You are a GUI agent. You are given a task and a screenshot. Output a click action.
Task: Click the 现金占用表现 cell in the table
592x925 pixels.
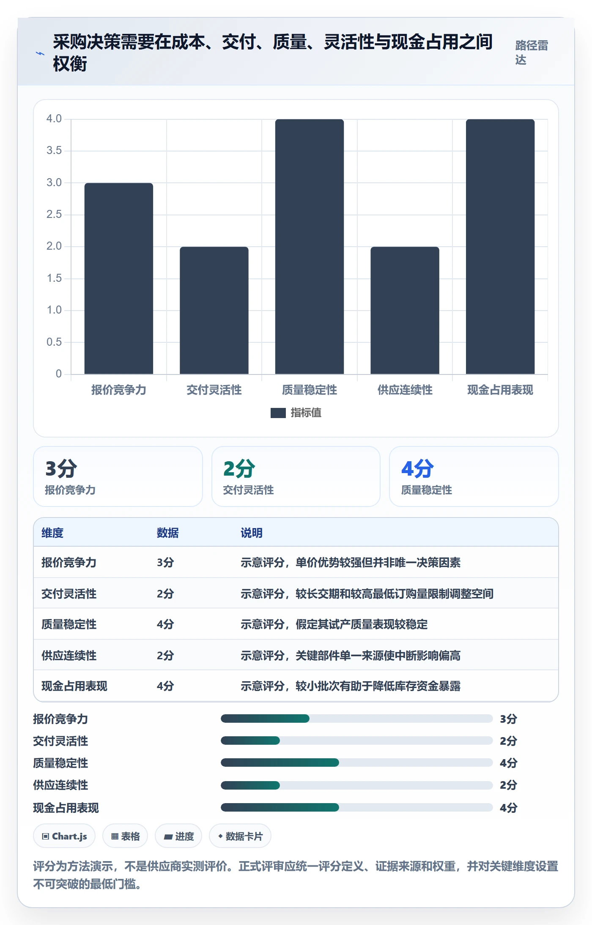point(74,686)
